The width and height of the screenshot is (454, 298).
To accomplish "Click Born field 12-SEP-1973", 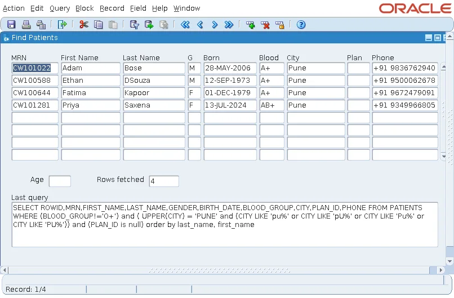I will [x=230, y=81].
